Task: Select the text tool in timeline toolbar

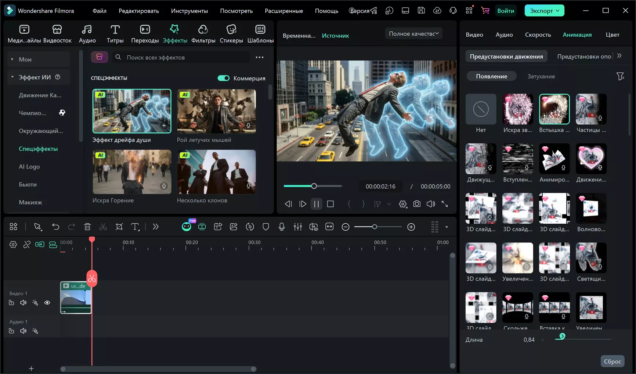Action: click(135, 227)
